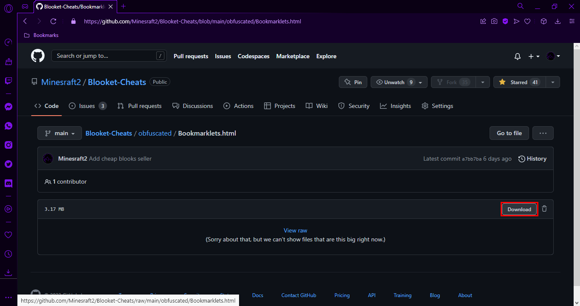Expand the Fork dropdown arrow

tap(483, 82)
